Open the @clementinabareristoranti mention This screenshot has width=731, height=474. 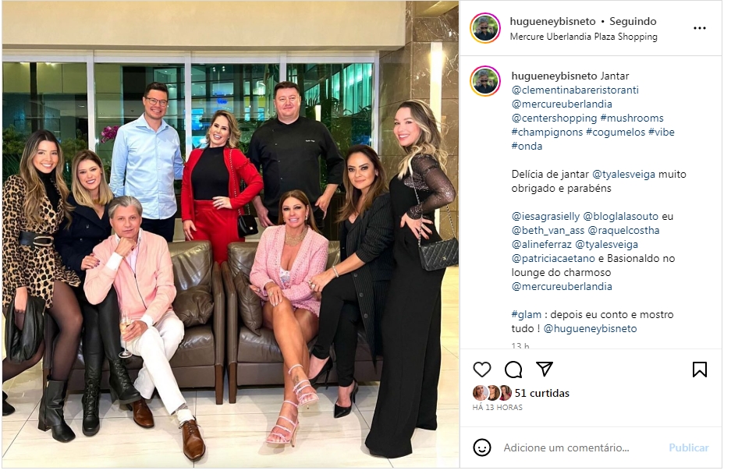[575, 90]
